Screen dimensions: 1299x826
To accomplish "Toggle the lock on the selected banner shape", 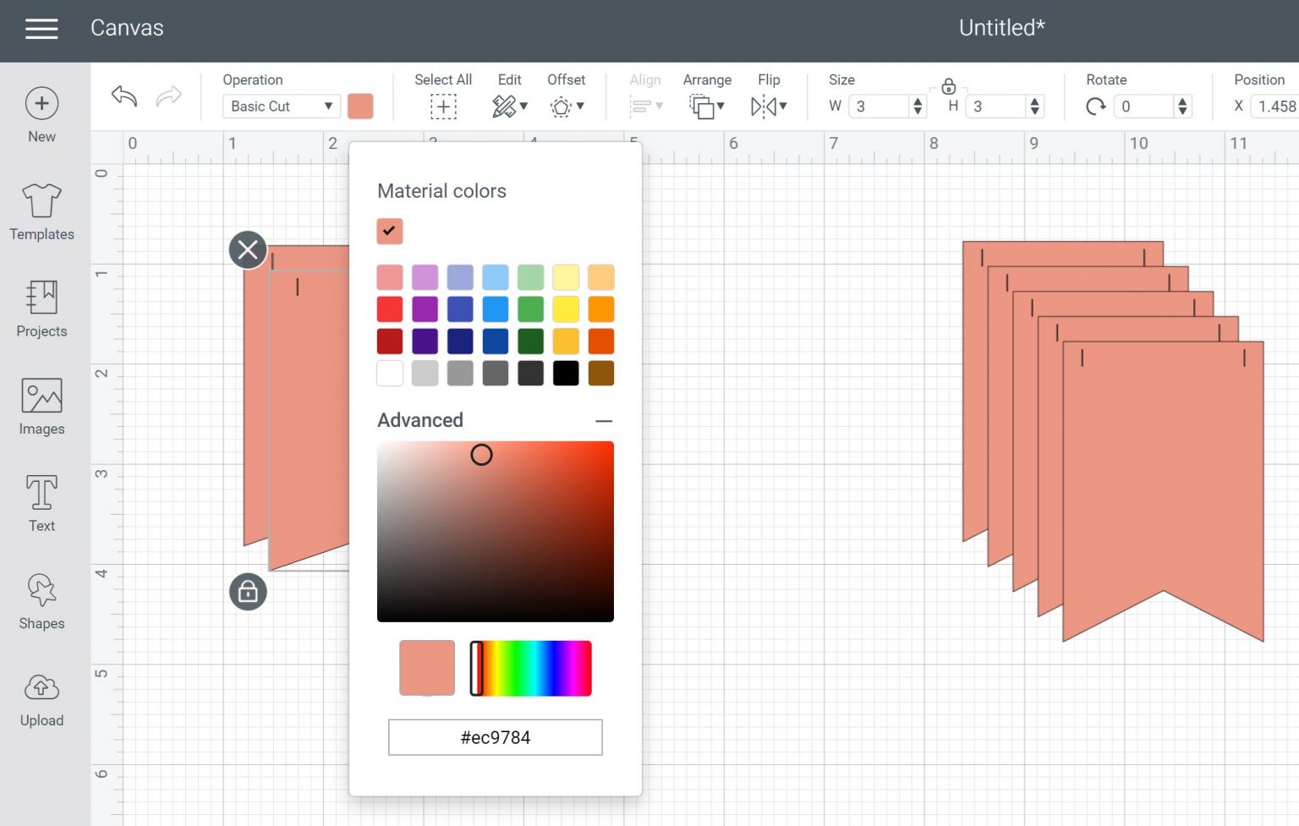I will (x=247, y=591).
